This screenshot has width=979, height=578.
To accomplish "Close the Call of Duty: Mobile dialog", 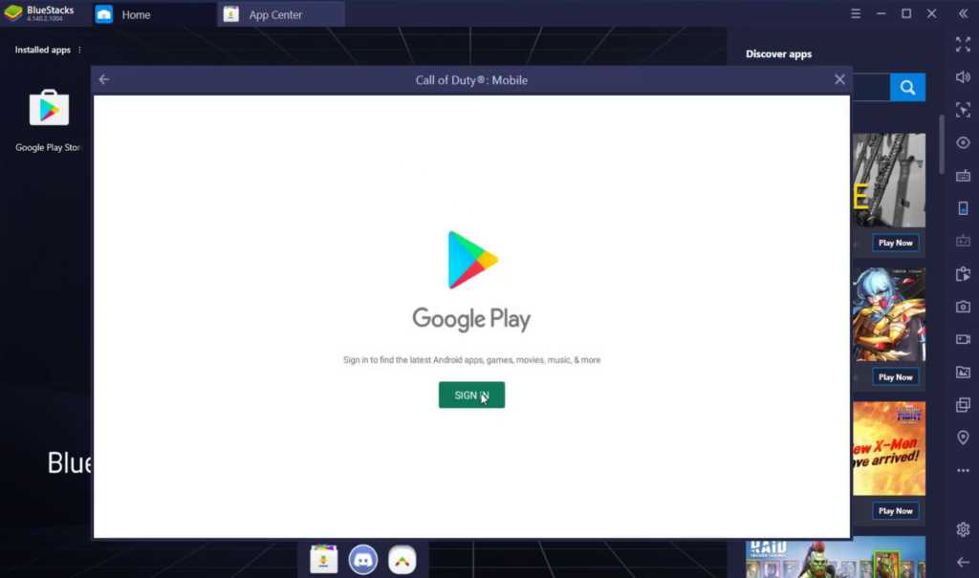I will coord(839,79).
